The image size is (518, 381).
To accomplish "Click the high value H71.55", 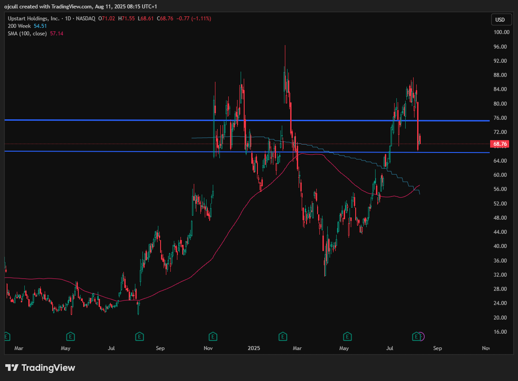I will click(x=127, y=19).
